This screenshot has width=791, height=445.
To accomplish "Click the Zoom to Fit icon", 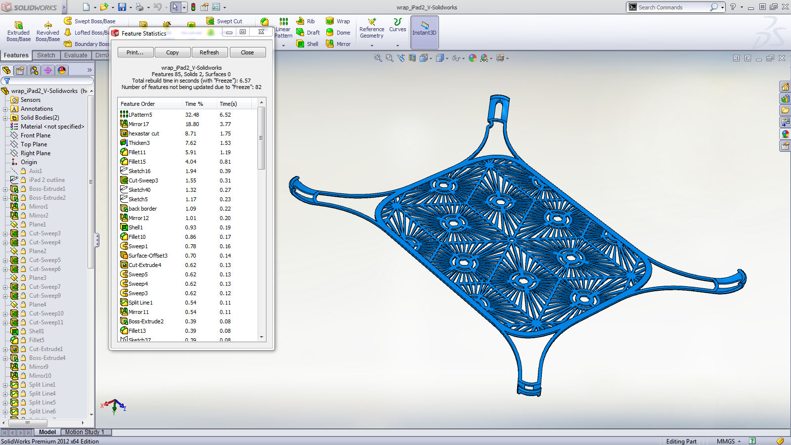I will [378, 58].
